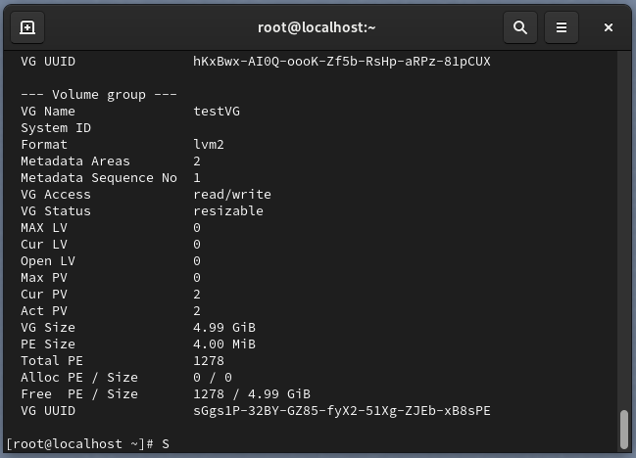Image resolution: width=636 pixels, height=458 pixels.
Task: Click the PE Size 4.00 MiB value
Action: coord(224,344)
